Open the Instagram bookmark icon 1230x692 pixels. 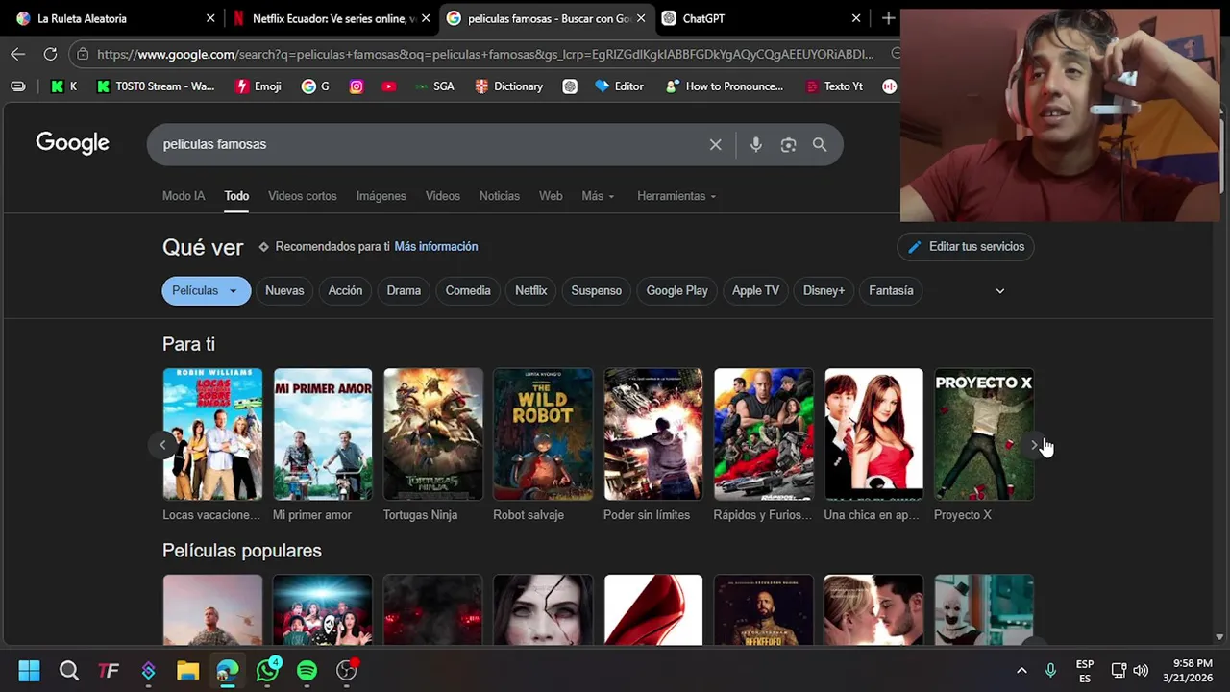357,86
